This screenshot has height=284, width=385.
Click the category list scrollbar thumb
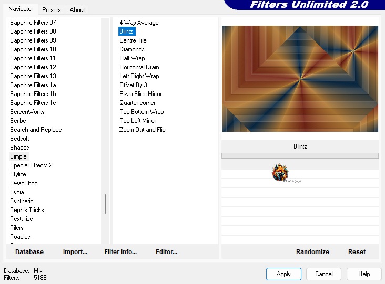(105, 204)
